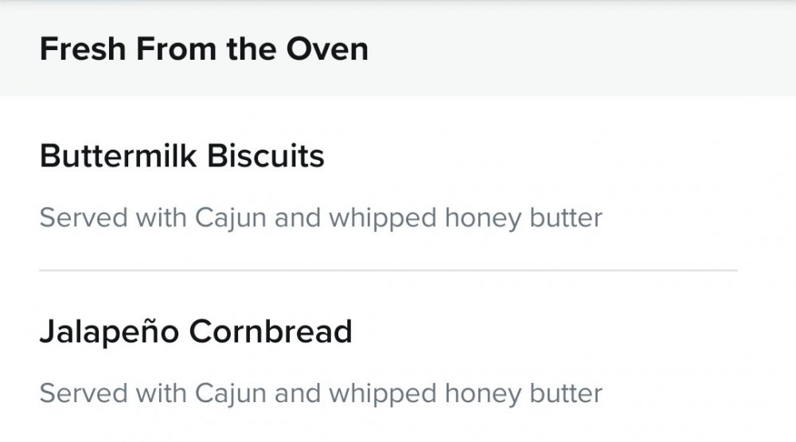
Task: Tap the description under Jalapeño Cornbread
Action: (x=321, y=393)
